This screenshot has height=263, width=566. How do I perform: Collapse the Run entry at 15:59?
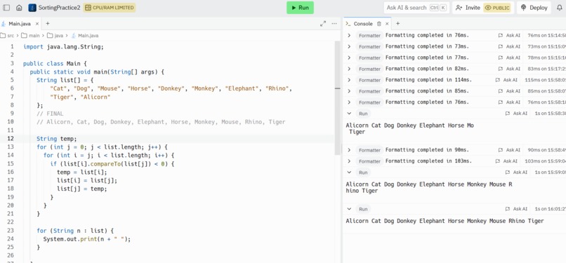[349, 173]
